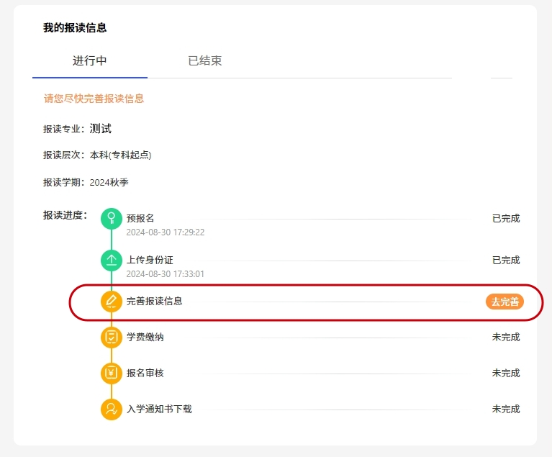Select the 预报名 step label
The width and height of the screenshot is (552, 457).
[x=140, y=218]
